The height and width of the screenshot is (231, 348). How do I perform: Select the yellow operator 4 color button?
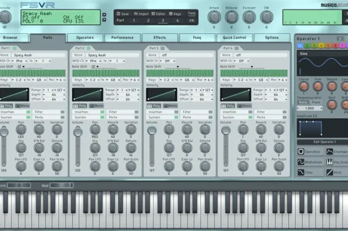pos(321,46)
